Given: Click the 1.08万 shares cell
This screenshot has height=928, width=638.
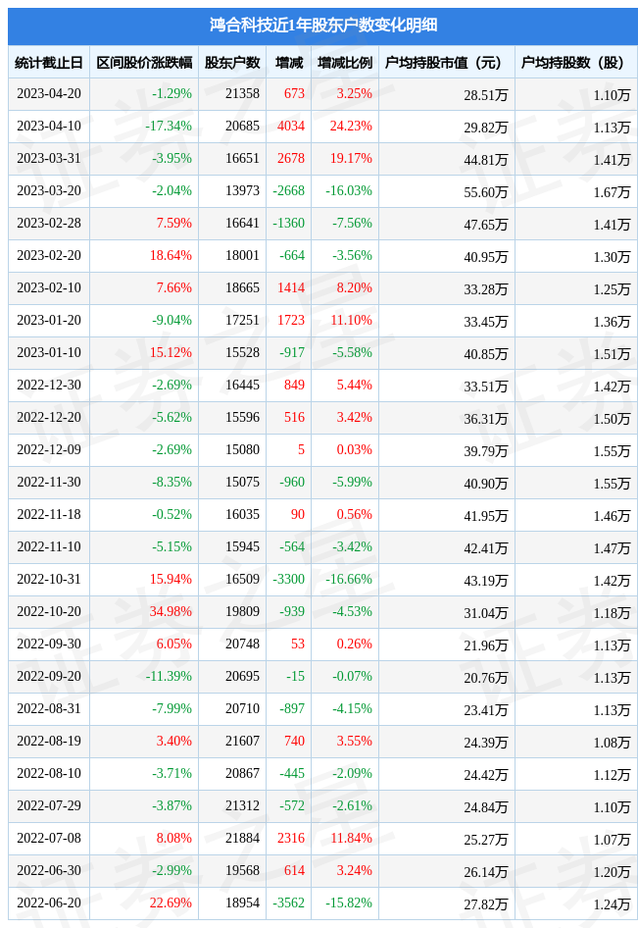Looking at the screenshot, I should (x=612, y=743).
